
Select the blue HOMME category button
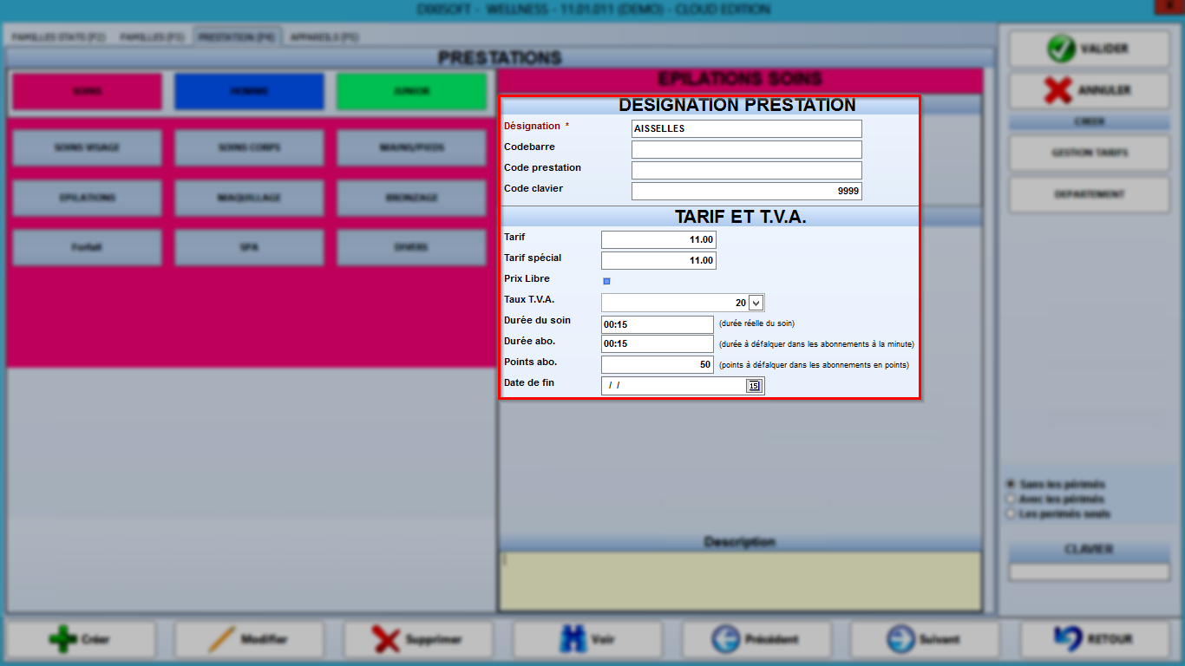point(249,91)
